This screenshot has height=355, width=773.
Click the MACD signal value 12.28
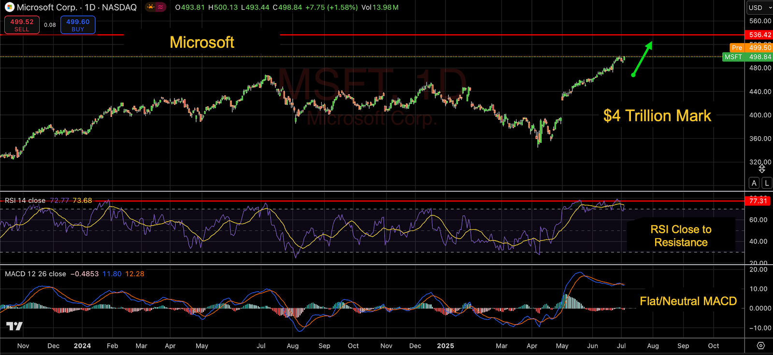(135, 274)
